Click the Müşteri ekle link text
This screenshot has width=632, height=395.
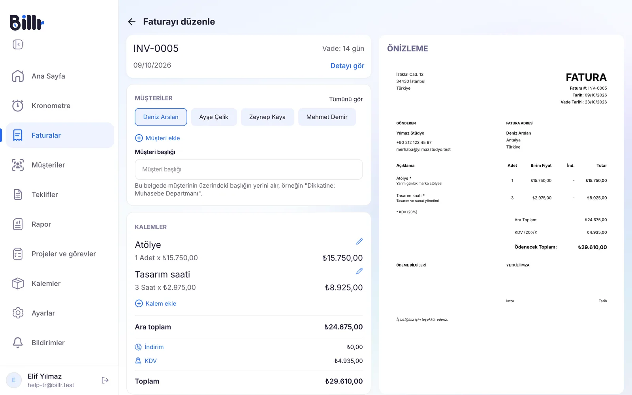click(163, 138)
